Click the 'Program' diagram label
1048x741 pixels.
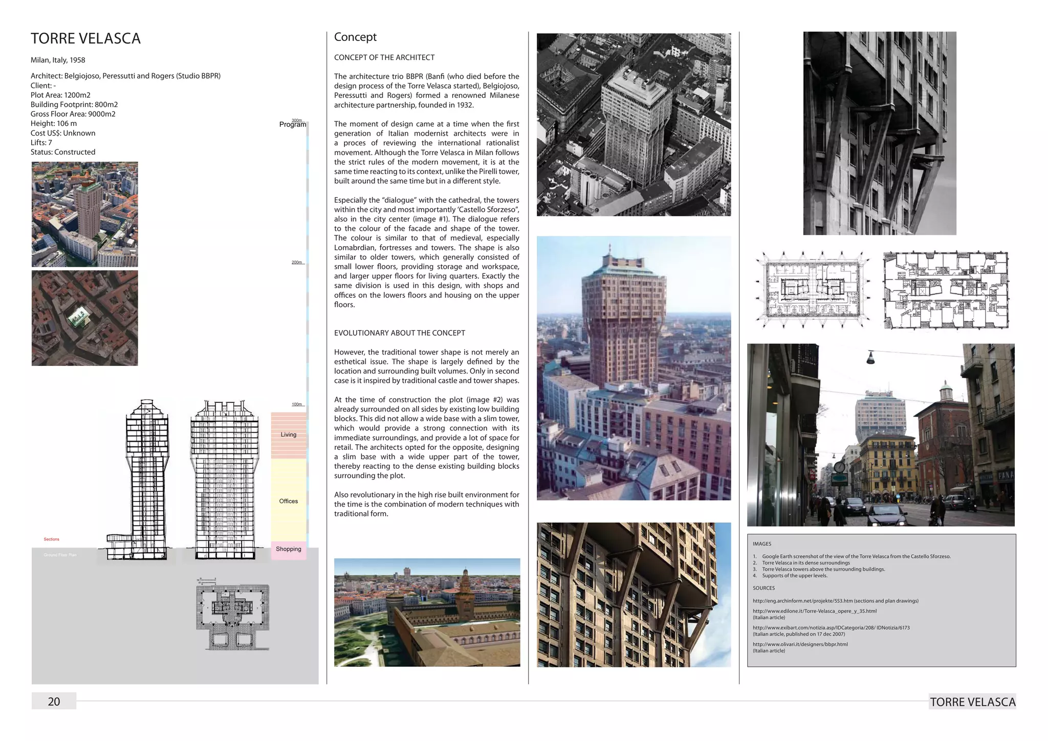coord(293,124)
